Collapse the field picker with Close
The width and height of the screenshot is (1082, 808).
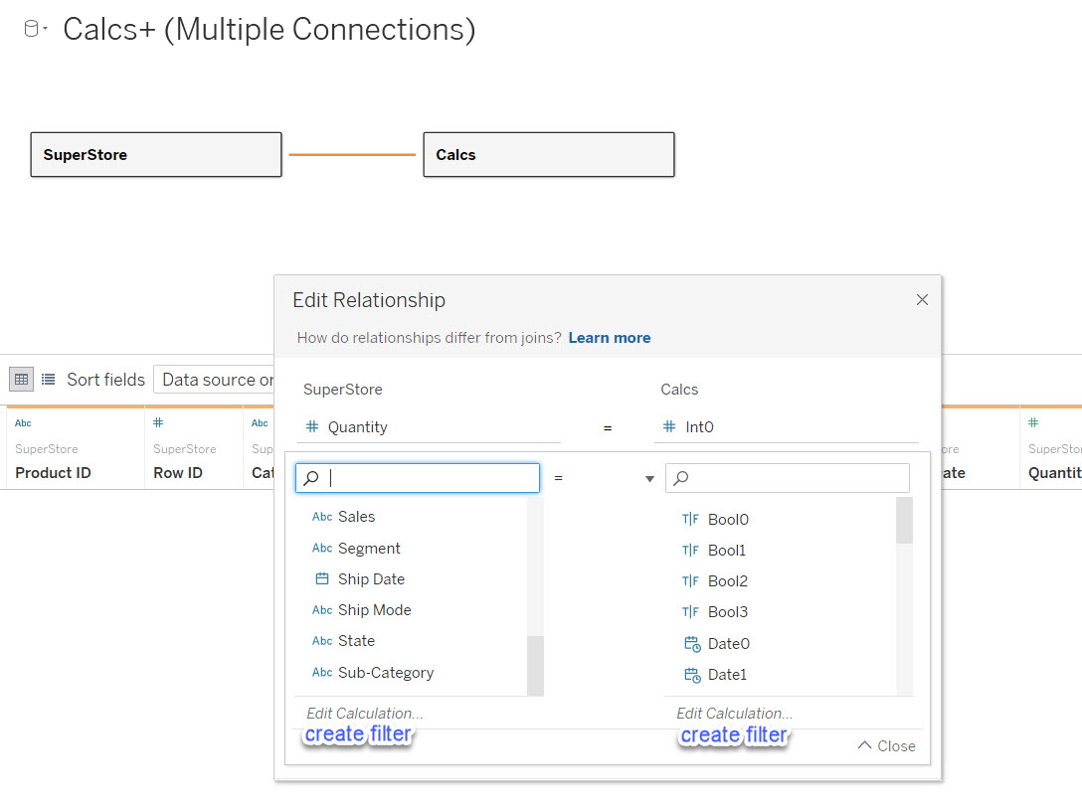point(887,746)
